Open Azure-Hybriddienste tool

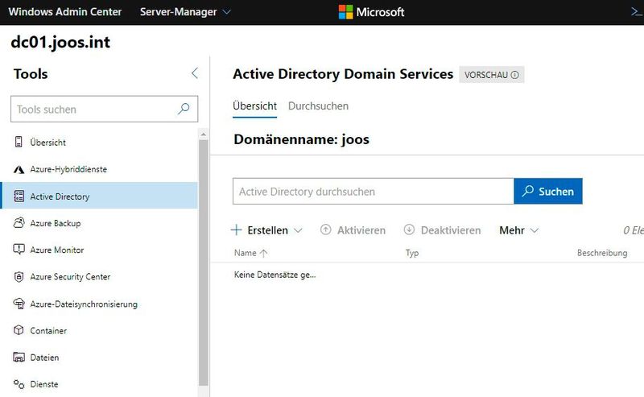click(x=99, y=169)
